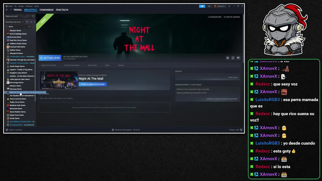Select Little Squirrel Cabin Demo
The width and height of the screenshot is (322, 181).
point(20,79)
